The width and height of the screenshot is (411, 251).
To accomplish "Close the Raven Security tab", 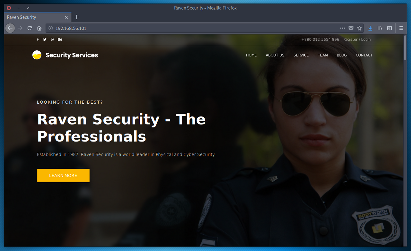I will point(66,17).
